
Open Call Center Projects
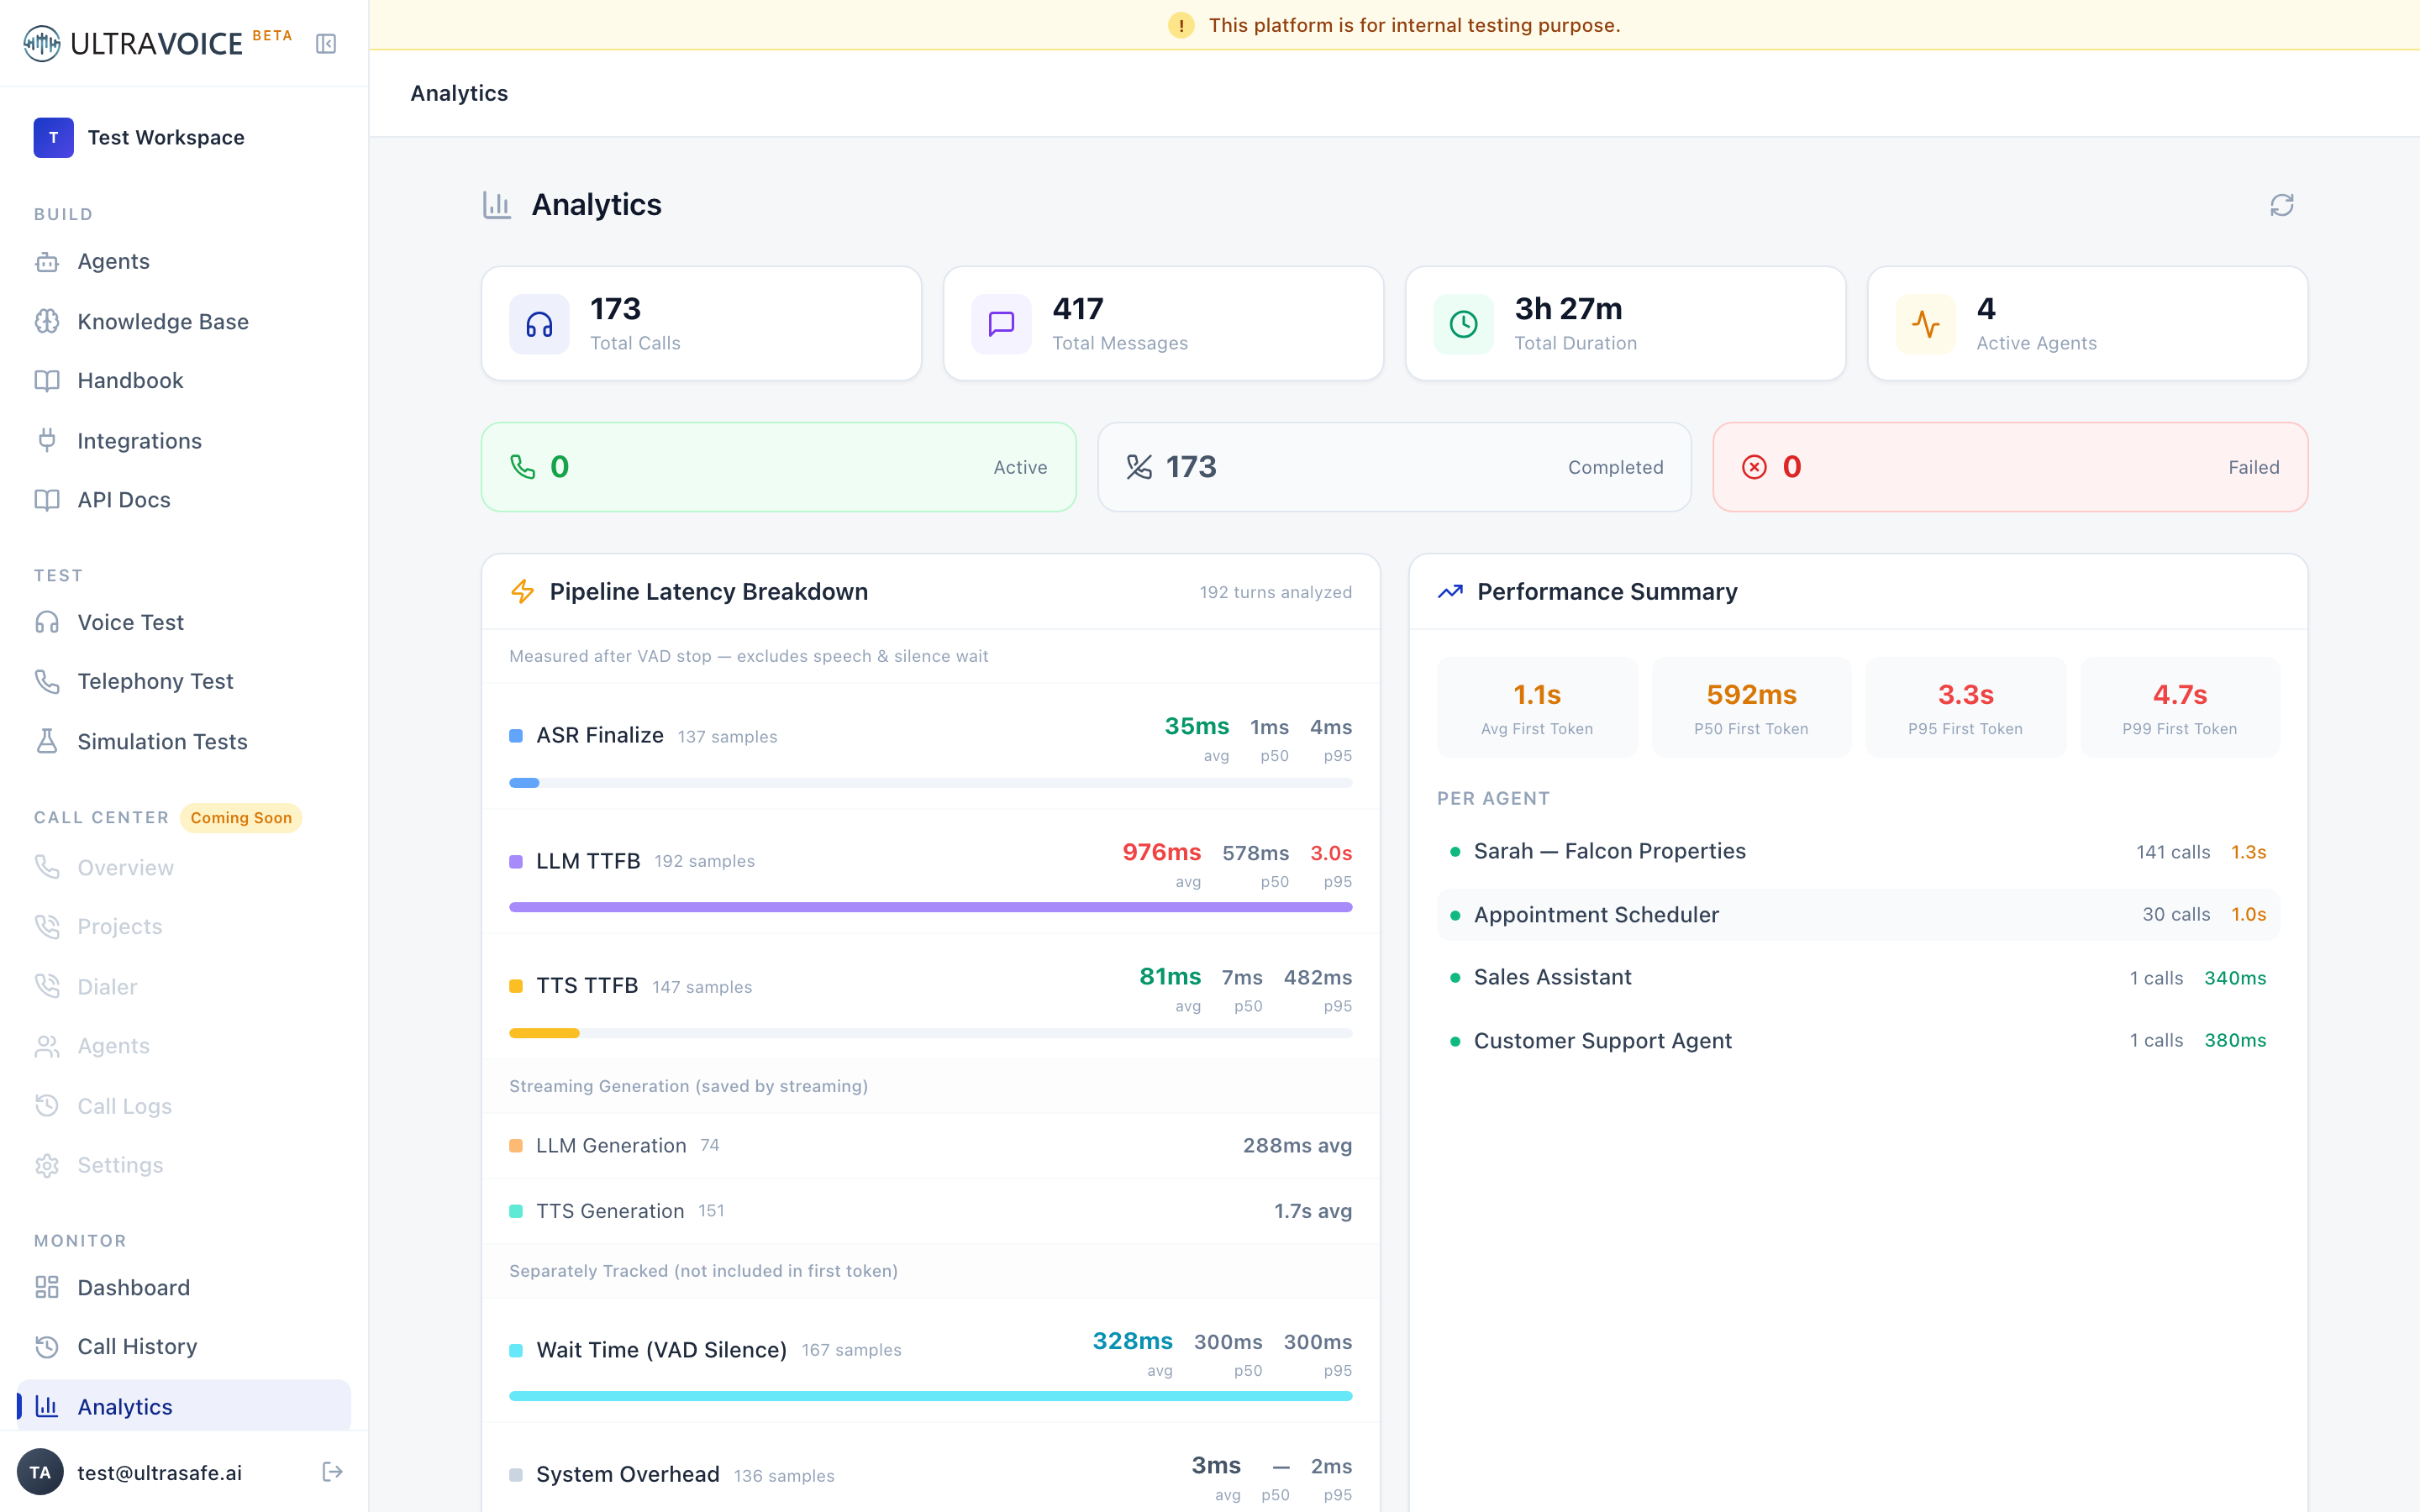pos(184,926)
